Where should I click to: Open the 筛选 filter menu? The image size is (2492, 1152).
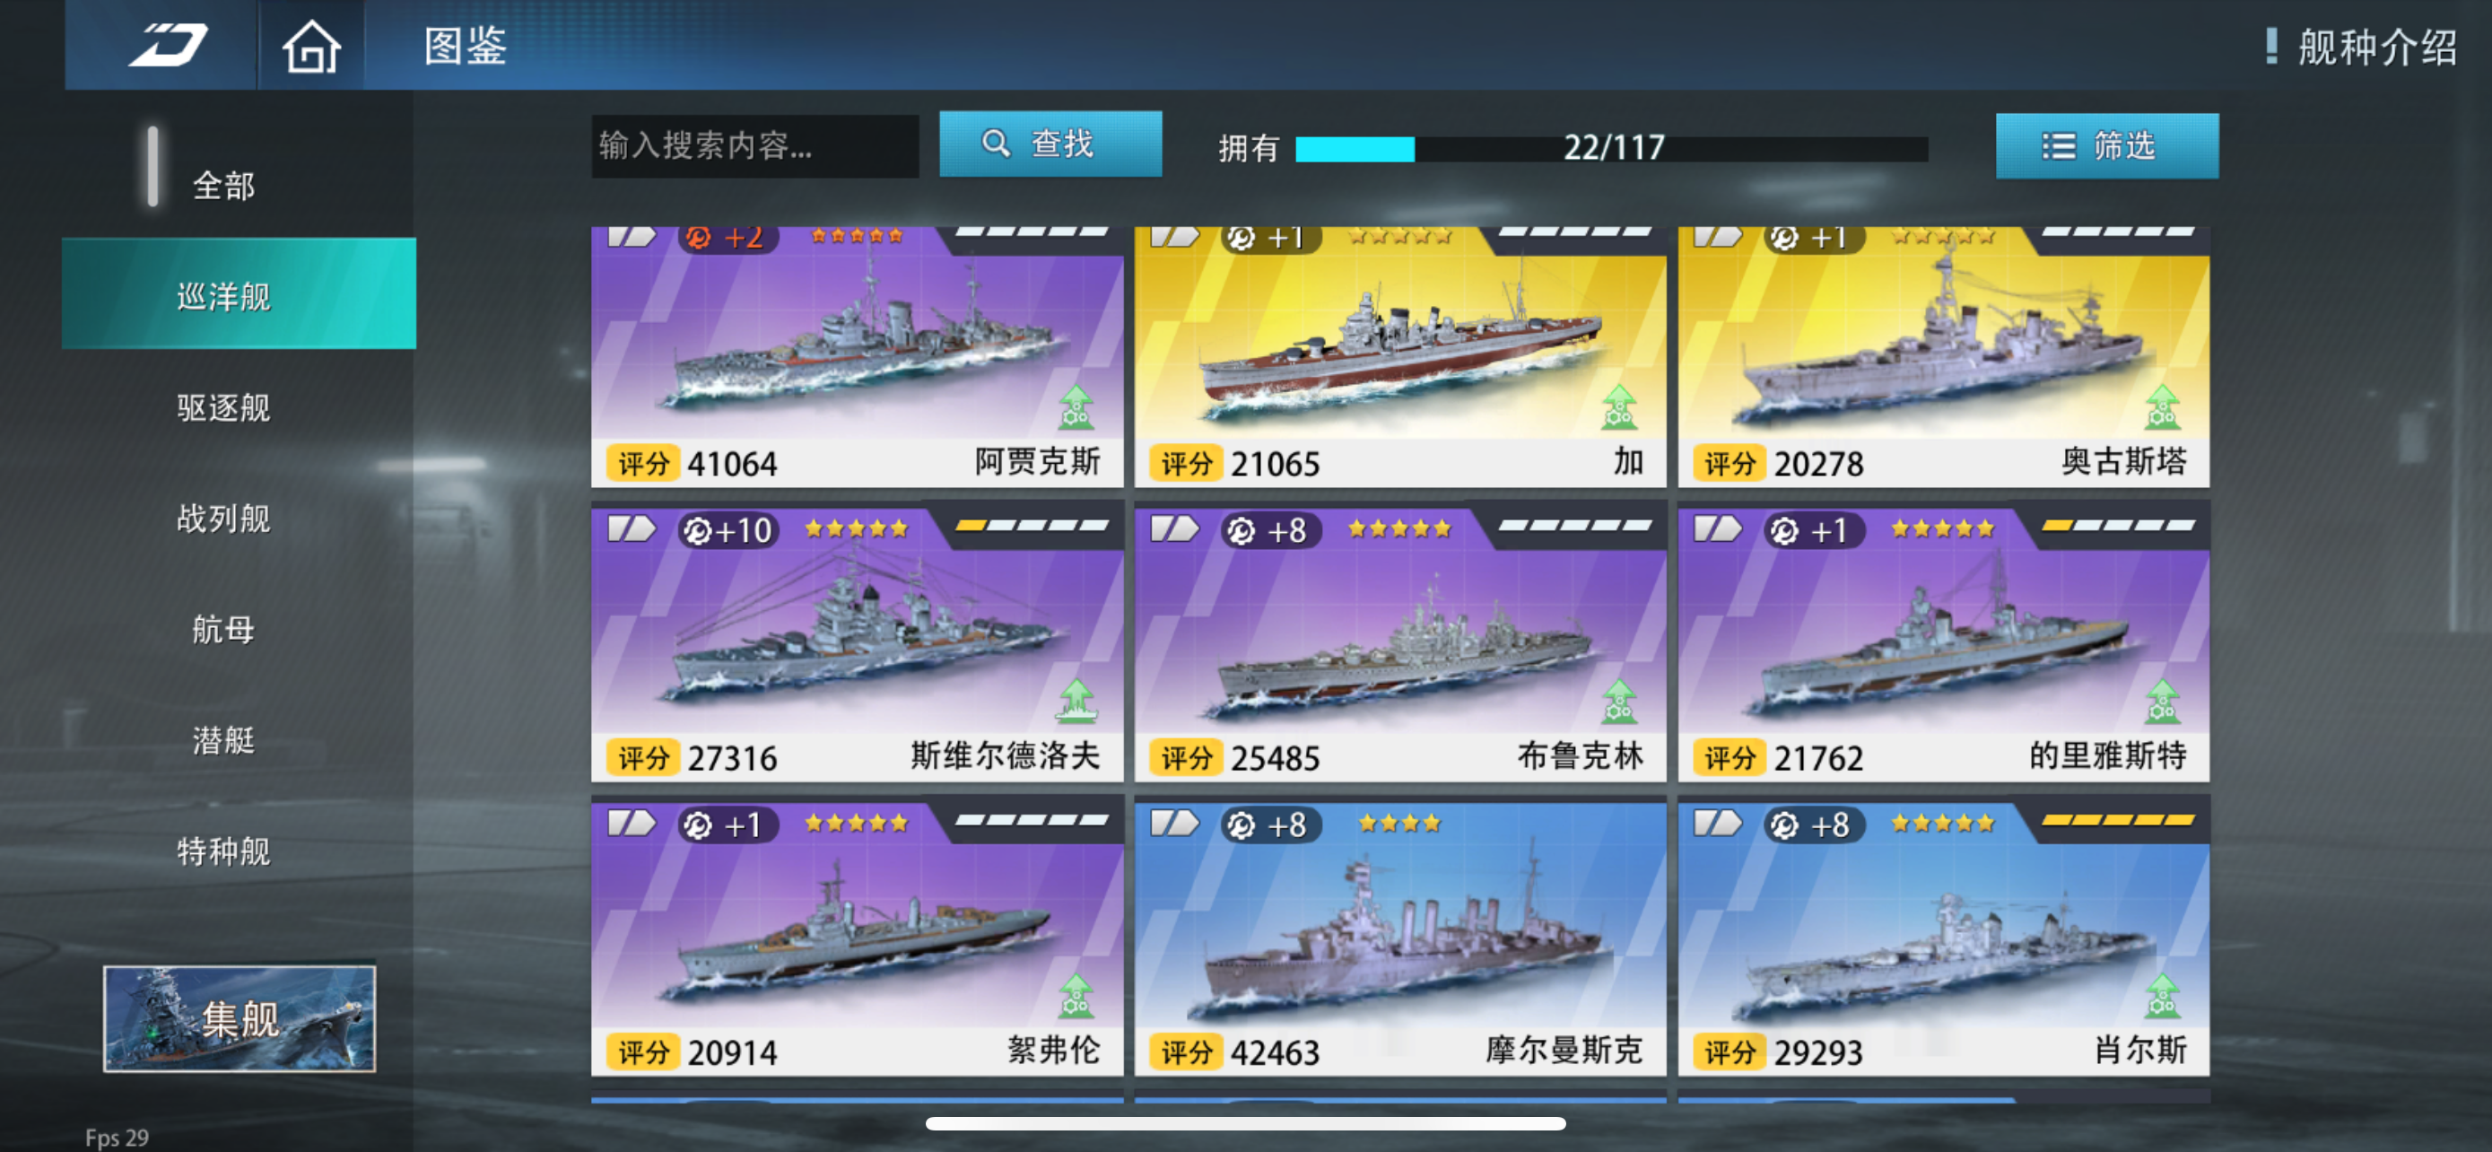coord(2107,146)
